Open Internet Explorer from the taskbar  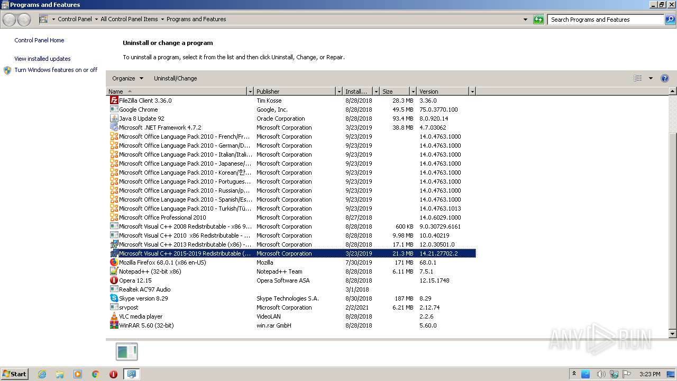point(42,374)
